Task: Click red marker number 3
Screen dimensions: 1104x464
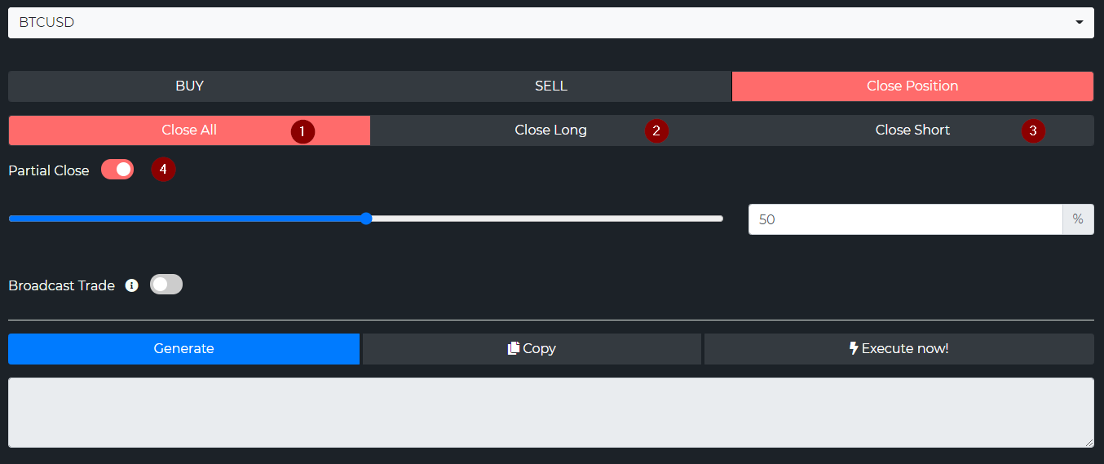Action: click(1033, 130)
